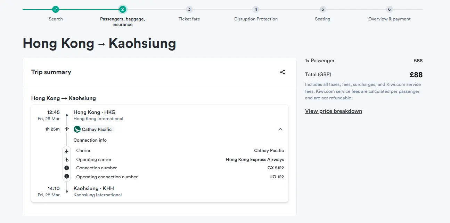Click the 12:45 departure time
450x223 pixels.
coord(54,112)
